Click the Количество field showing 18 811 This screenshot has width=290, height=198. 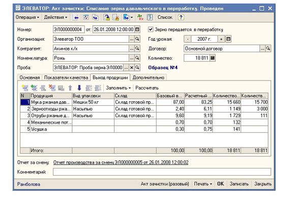(x=197, y=58)
